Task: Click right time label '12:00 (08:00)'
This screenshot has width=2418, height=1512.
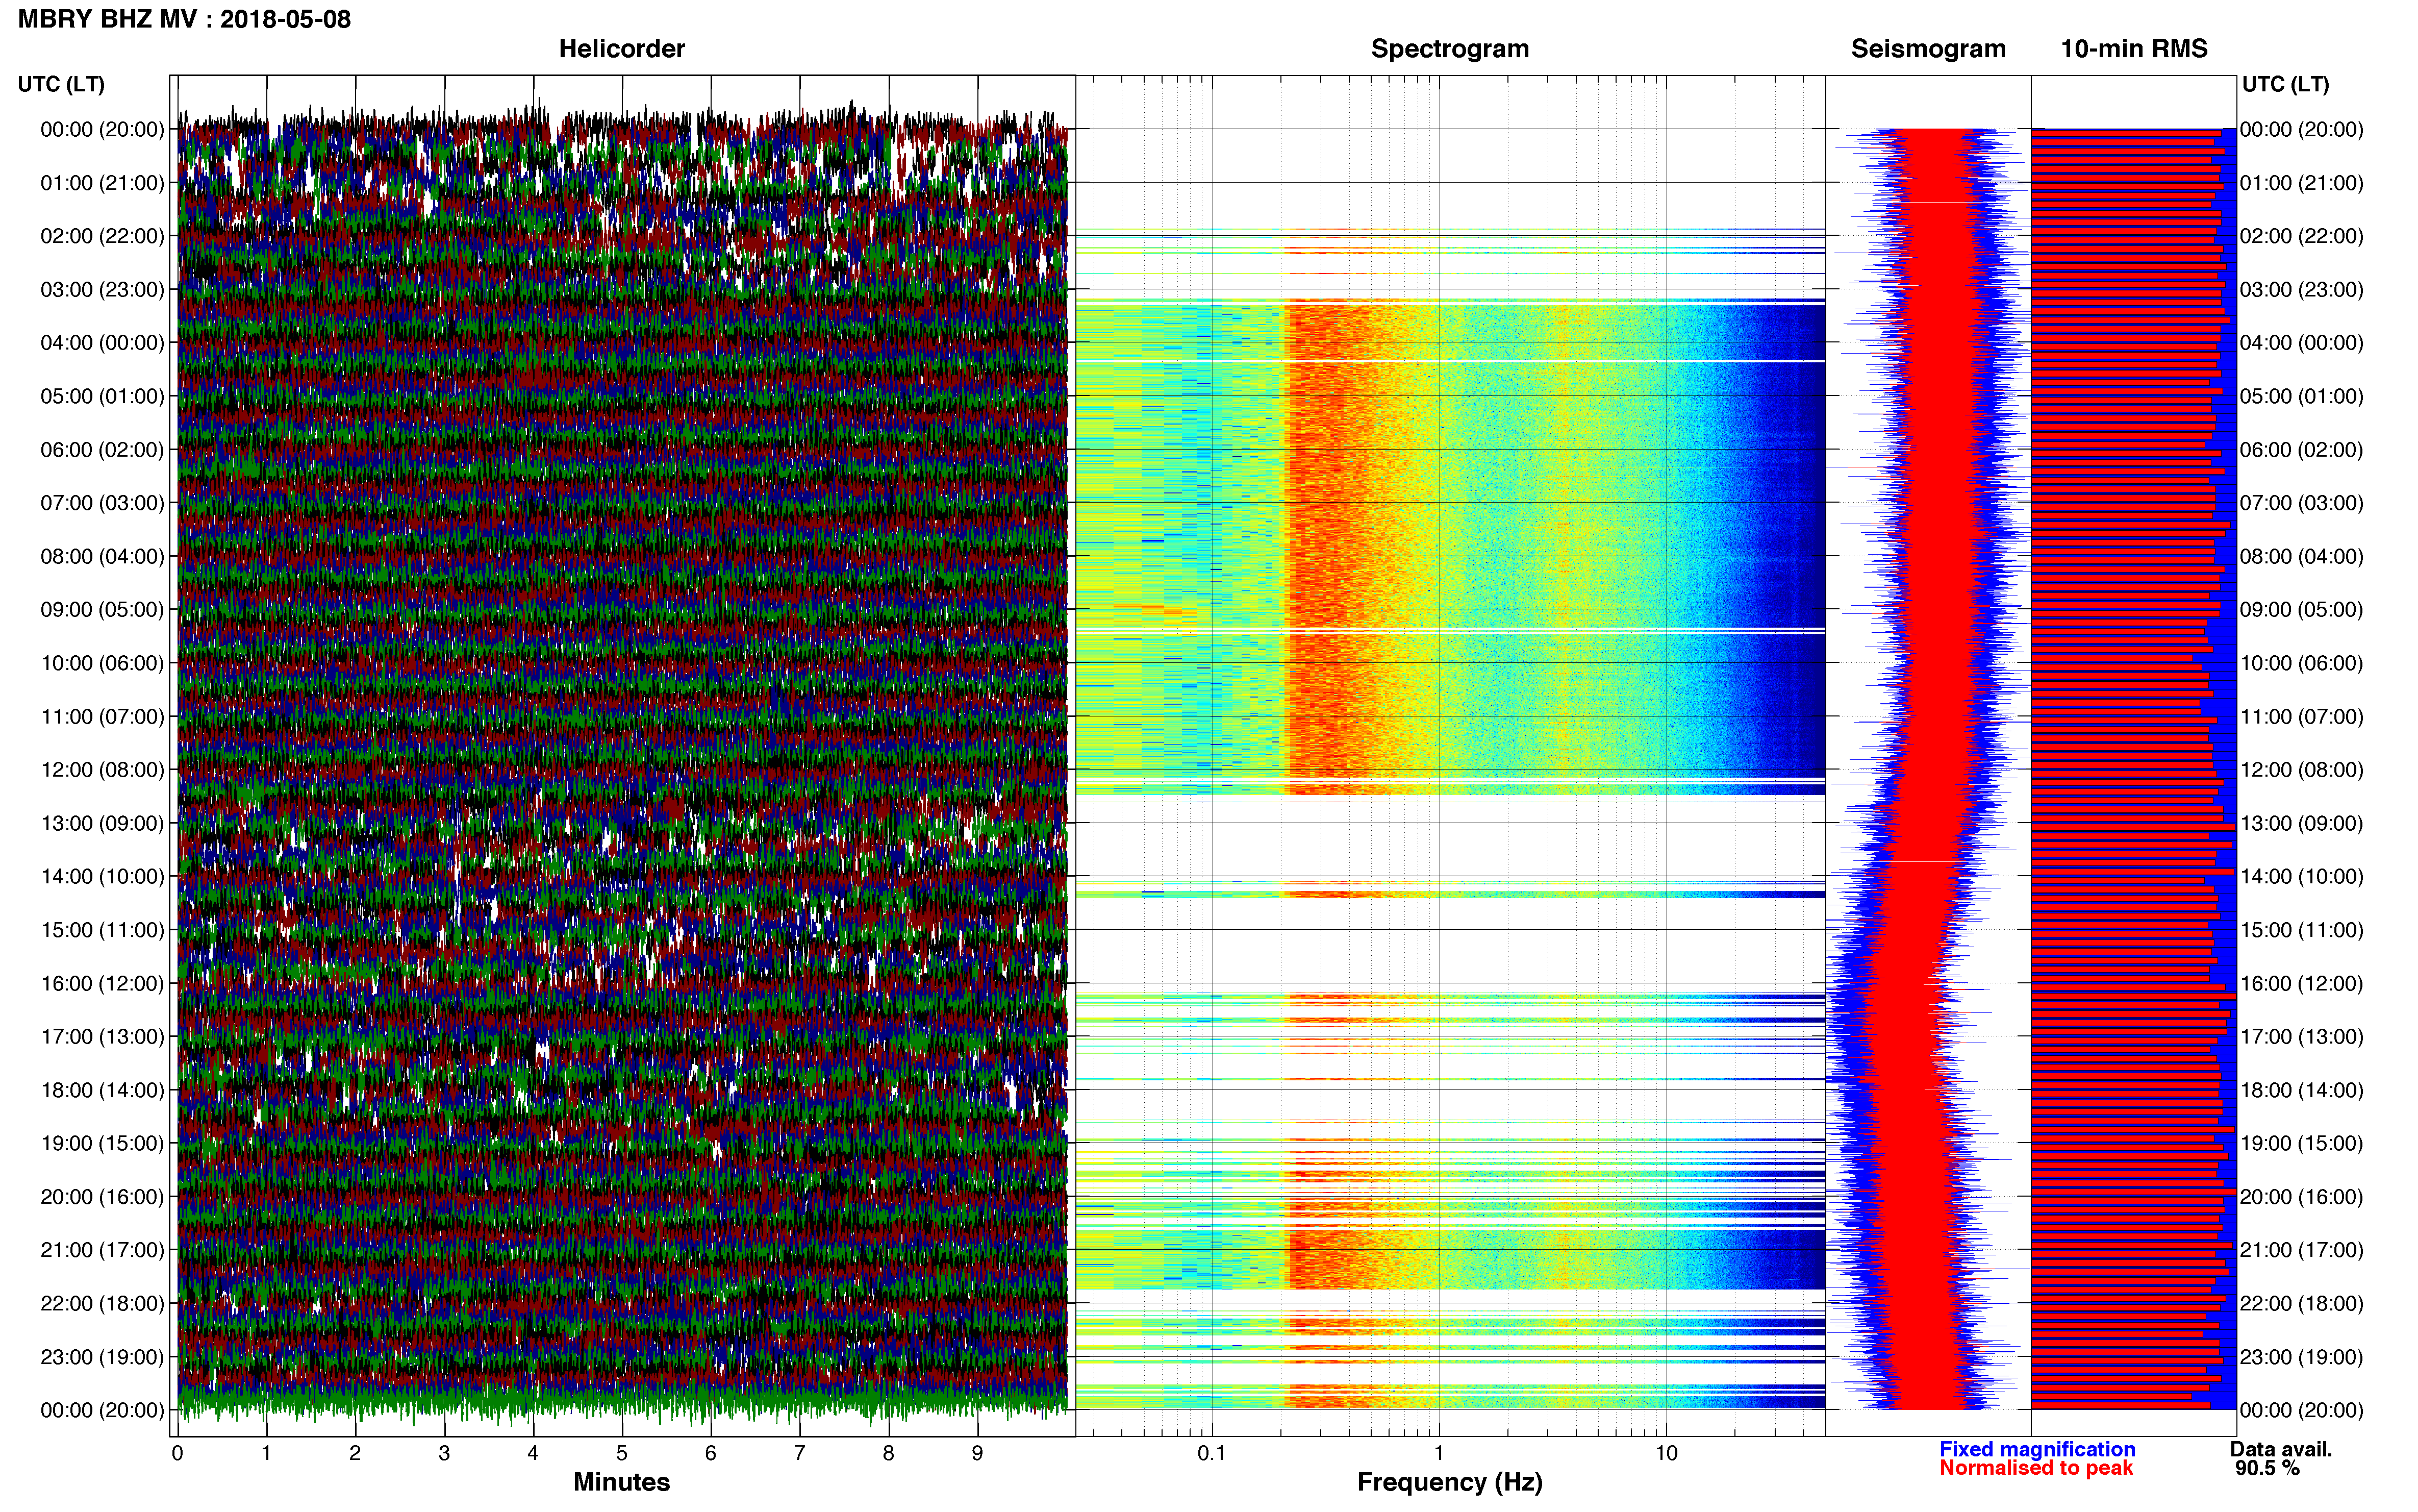Action: coord(2302,770)
